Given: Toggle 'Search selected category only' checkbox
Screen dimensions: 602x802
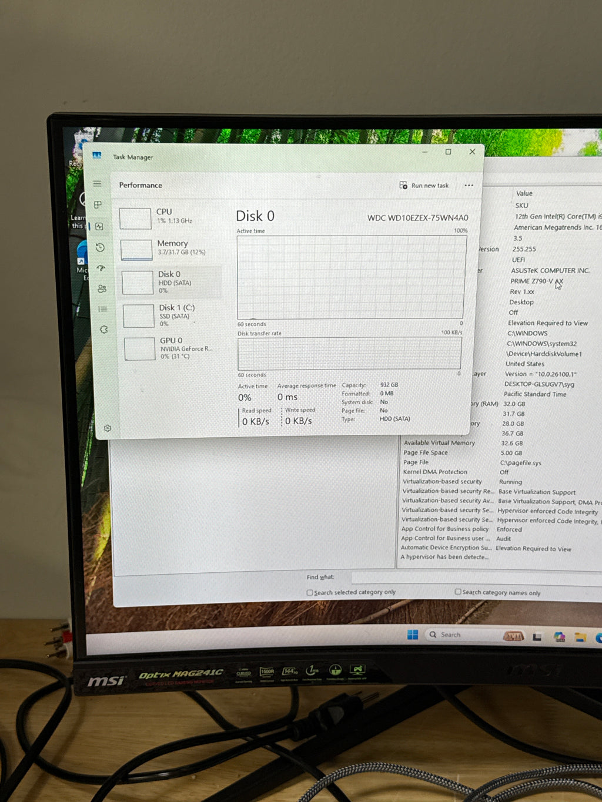Looking at the screenshot, I should 310,593.
